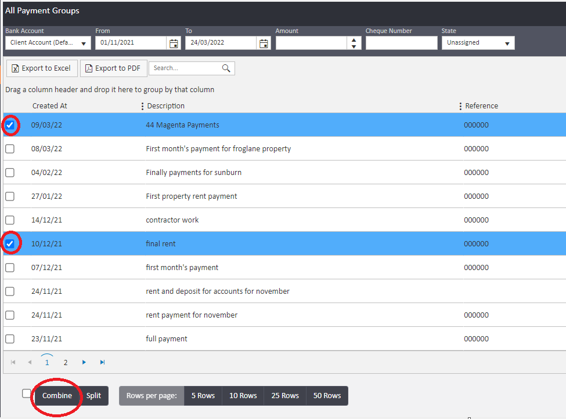Click the Cheque Number input field
This screenshot has width=566, height=419.
pyautogui.click(x=401, y=43)
